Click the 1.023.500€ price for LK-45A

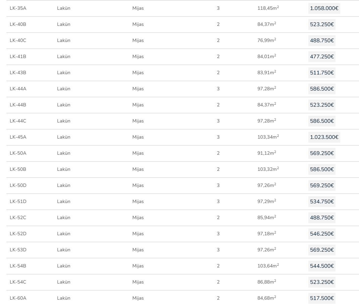(324, 137)
